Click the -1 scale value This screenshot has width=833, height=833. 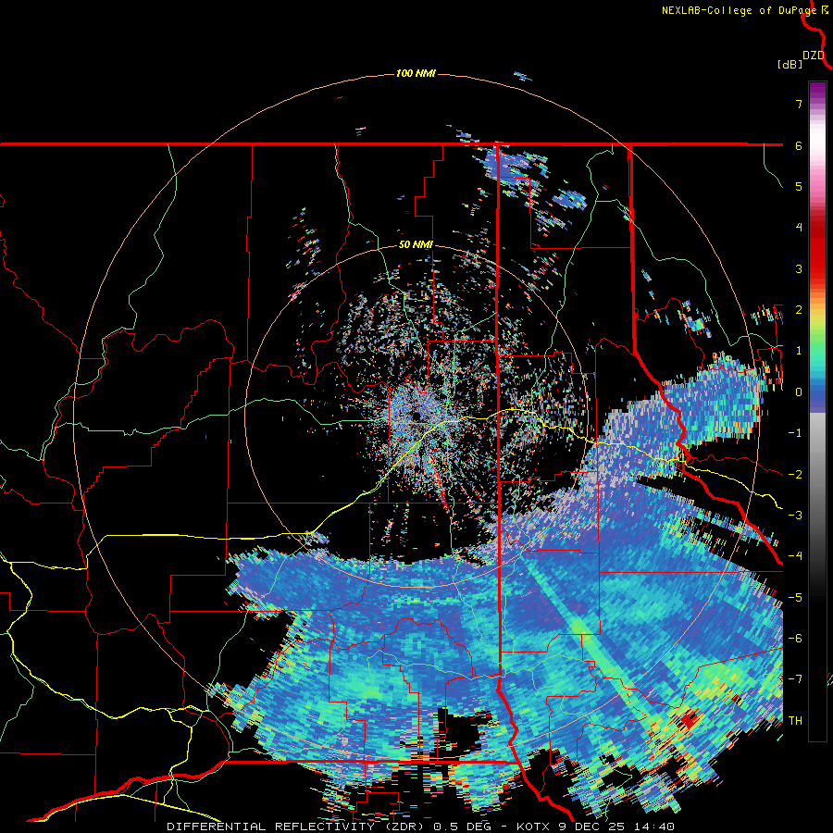[795, 433]
